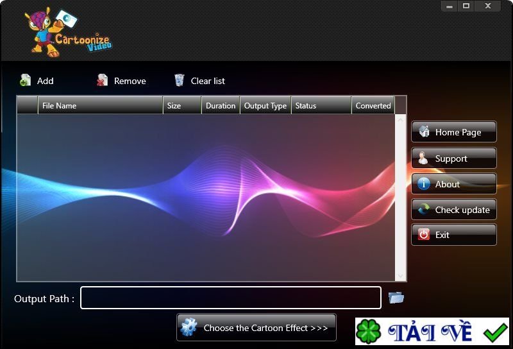Sort by Size column header
Screen dimensions: 513x349
tap(182, 105)
